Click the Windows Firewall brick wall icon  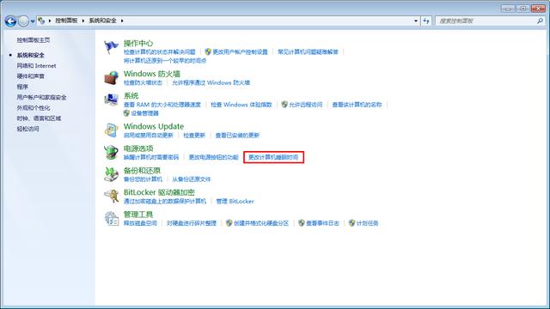(111, 78)
